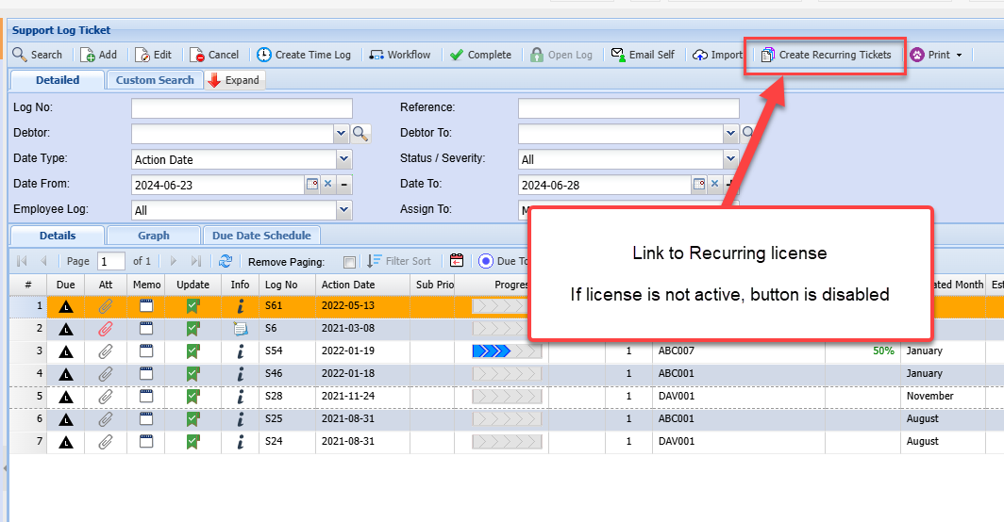Click the Search toolbar button
The width and height of the screenshot is (1004, 522).
point(37,55)
